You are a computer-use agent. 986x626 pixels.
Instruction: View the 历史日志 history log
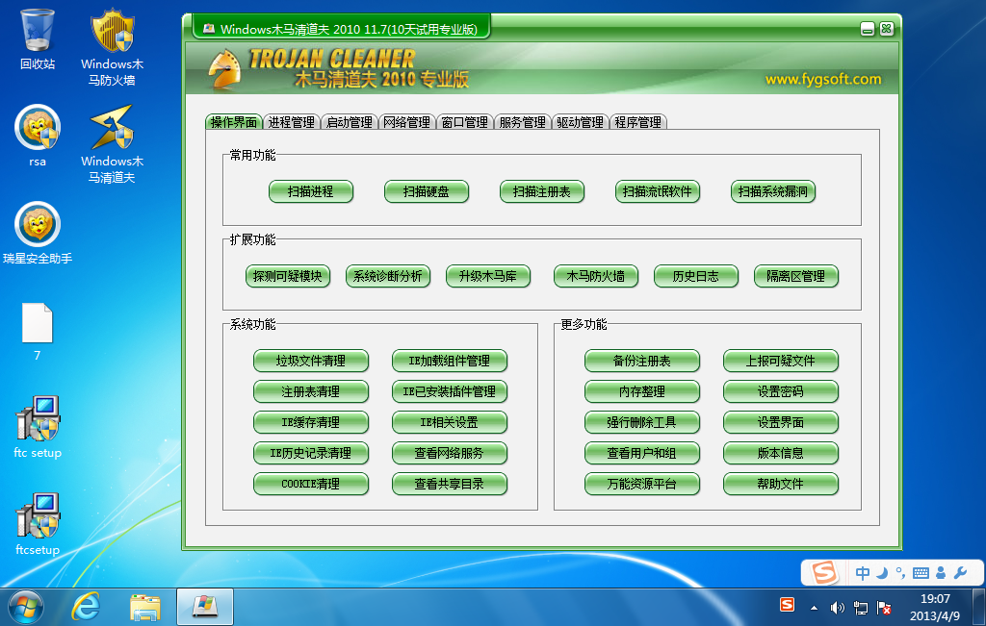(695, 276)
